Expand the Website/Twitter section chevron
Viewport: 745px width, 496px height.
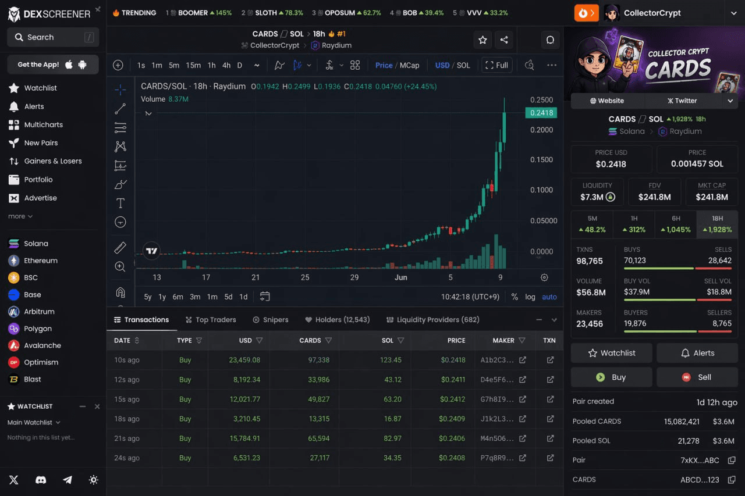point(730,101)
